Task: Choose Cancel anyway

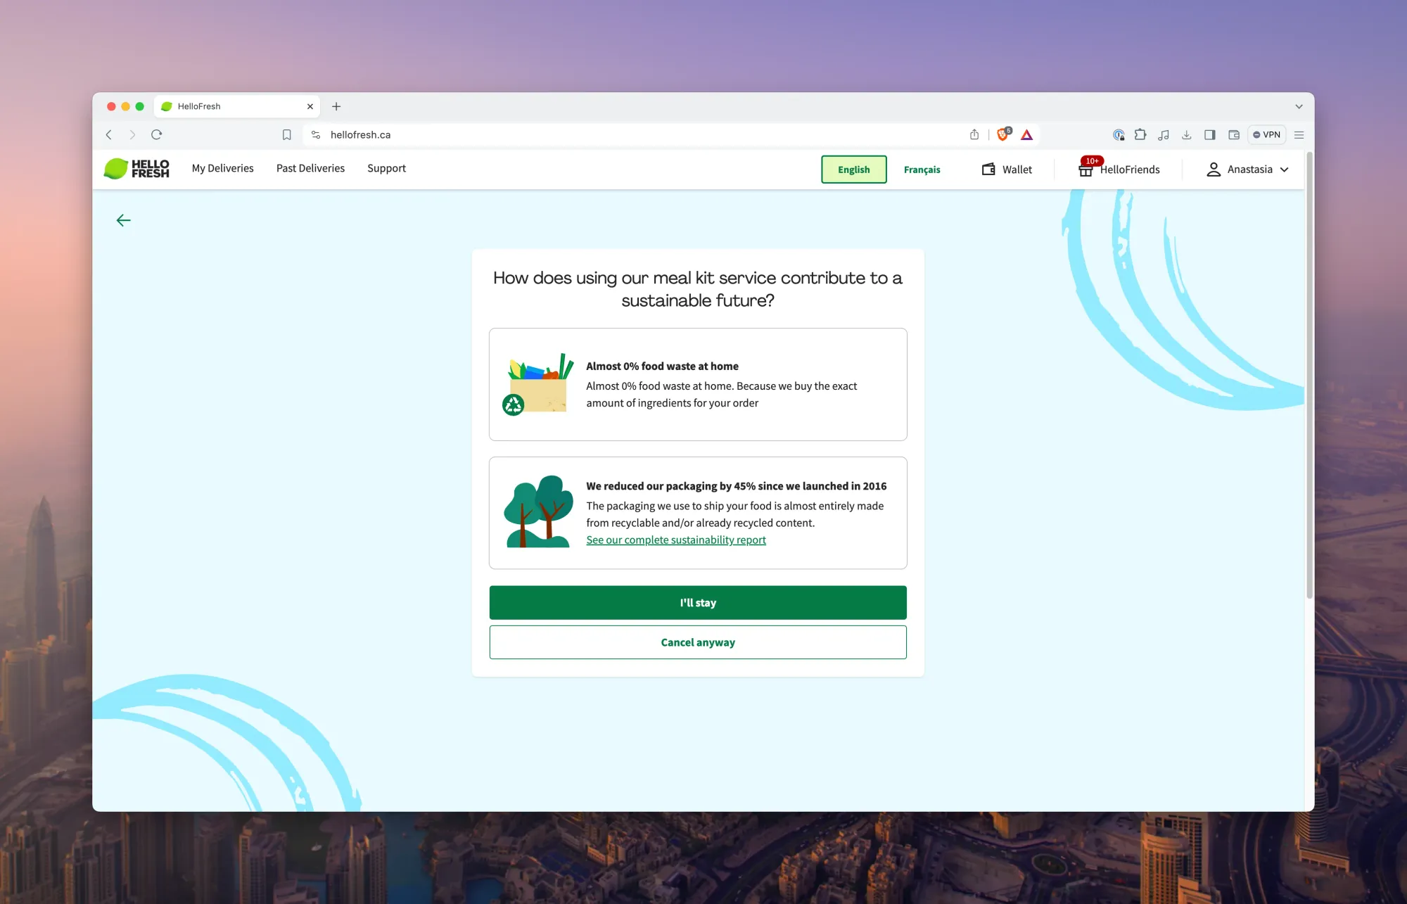Action: pyautogui.click(x=698, y=642)
